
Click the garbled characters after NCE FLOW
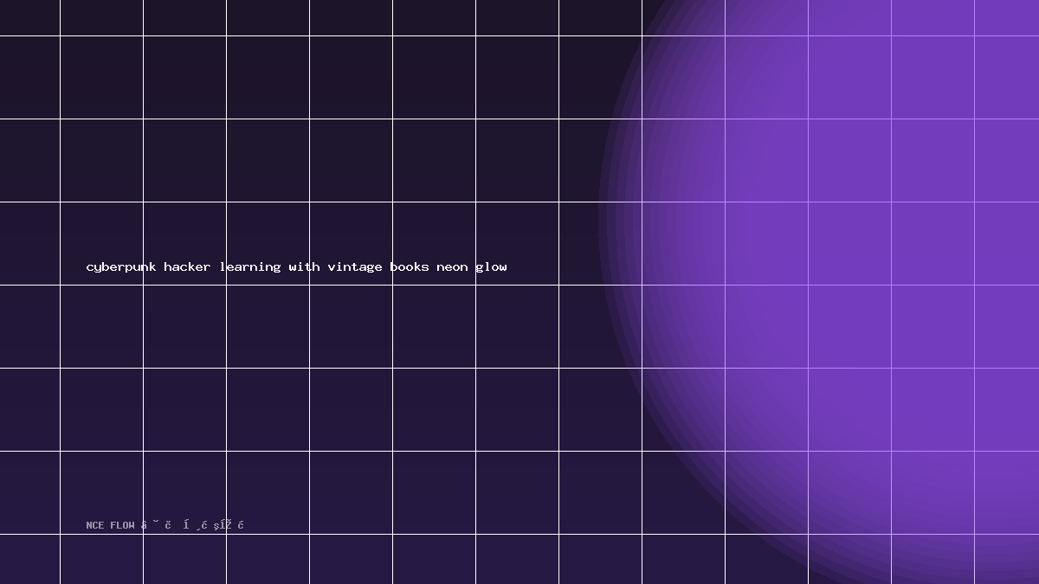click(x=193, y=525)
